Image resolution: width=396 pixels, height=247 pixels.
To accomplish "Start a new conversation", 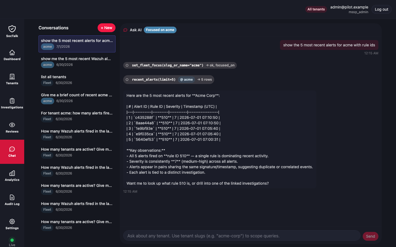I will [x=106, y=28].
